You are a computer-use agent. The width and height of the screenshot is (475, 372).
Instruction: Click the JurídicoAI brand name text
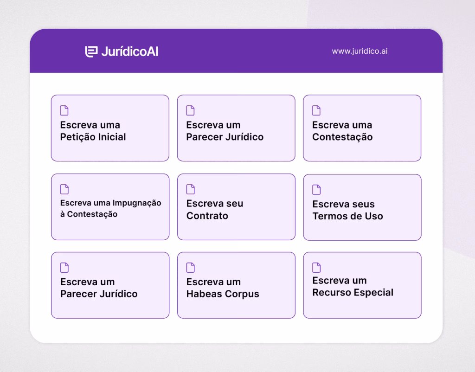point(130,51)
